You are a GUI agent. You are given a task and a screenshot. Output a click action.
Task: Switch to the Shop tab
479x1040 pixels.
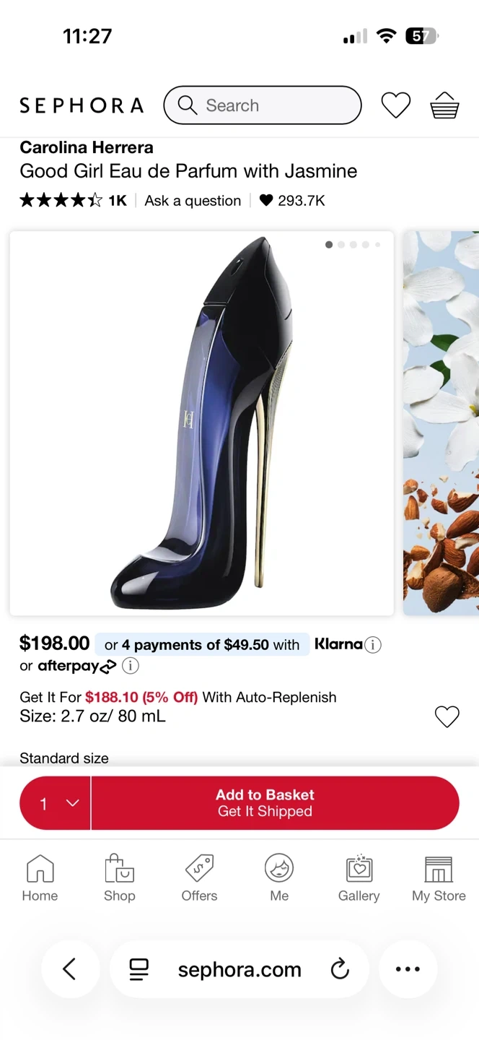point(119,877)
